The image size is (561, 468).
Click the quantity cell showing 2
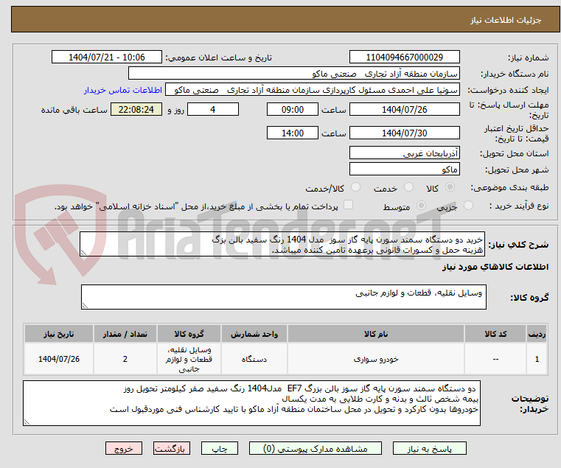(125, 359)
